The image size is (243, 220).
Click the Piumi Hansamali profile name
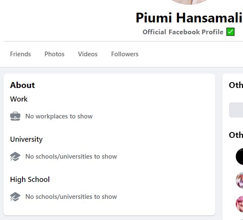(189, 18)
